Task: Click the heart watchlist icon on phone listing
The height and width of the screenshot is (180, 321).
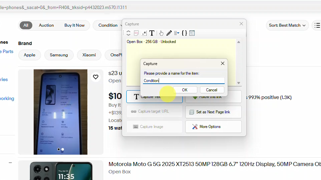Action: [x=96, y=77]
